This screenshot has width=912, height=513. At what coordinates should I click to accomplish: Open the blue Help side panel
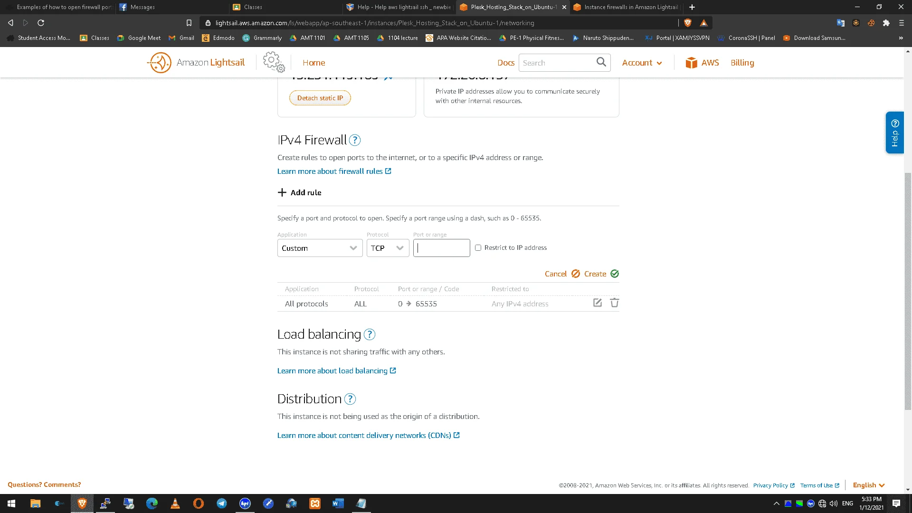895,133
